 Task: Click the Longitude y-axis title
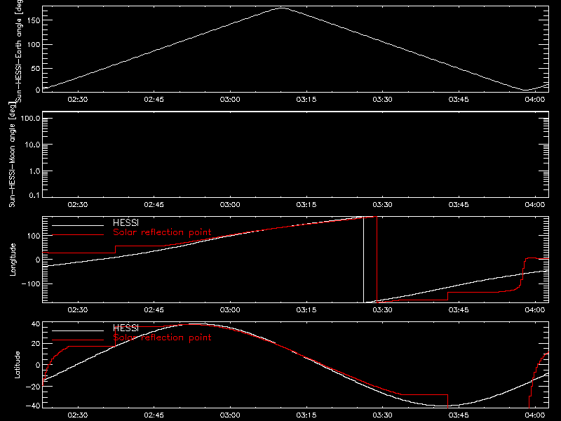tap(13, 260)
